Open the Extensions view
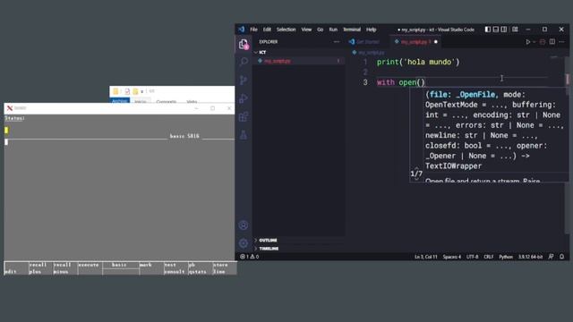This screenshot has width=573, height=322. [x=244, y=117]
